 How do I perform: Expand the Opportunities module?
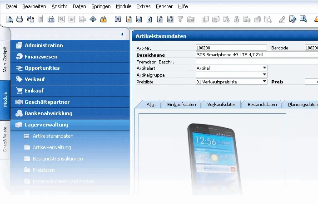(70, 68)
